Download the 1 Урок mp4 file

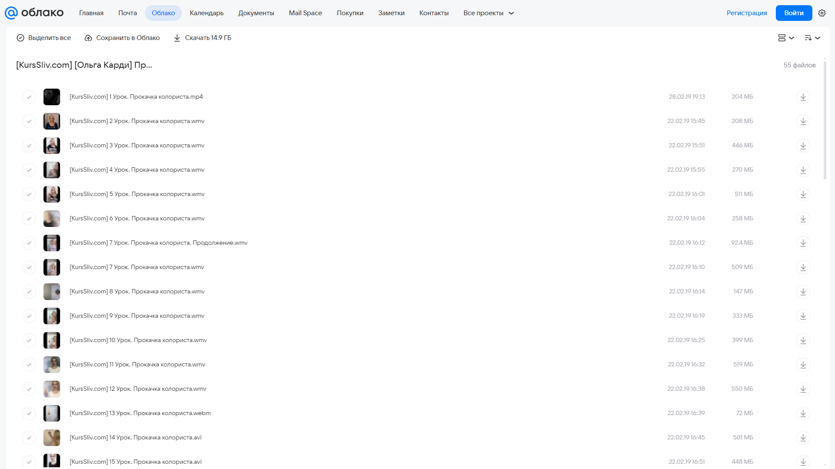[803, 97]
